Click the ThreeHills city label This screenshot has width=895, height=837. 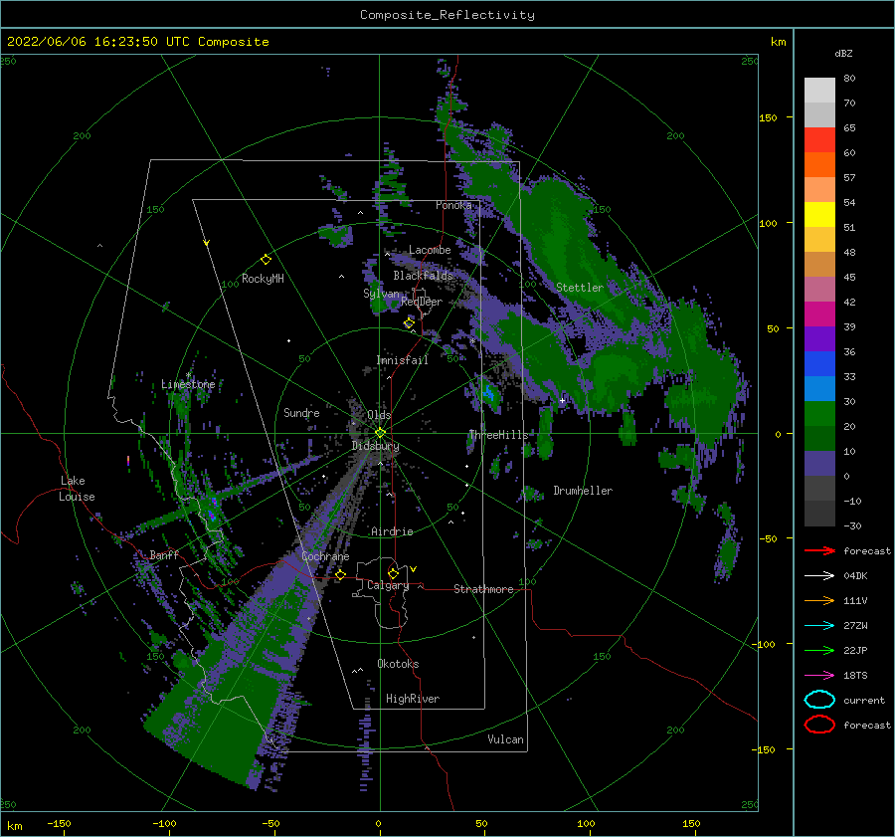click(x=499, y=435)
